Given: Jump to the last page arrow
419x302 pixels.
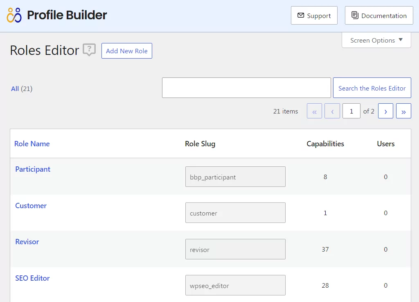Looking at the screenshot, I should [403, 111].
